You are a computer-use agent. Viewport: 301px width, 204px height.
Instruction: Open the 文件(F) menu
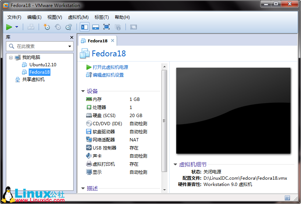[x=14, y=17]
